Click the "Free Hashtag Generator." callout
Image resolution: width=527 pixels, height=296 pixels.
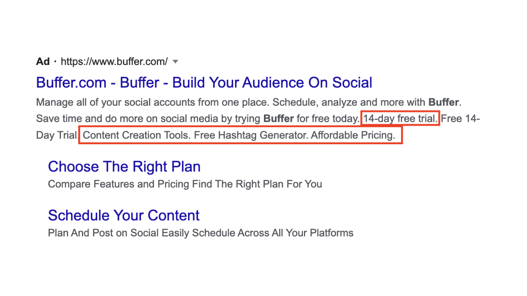[x=251, y=135]
